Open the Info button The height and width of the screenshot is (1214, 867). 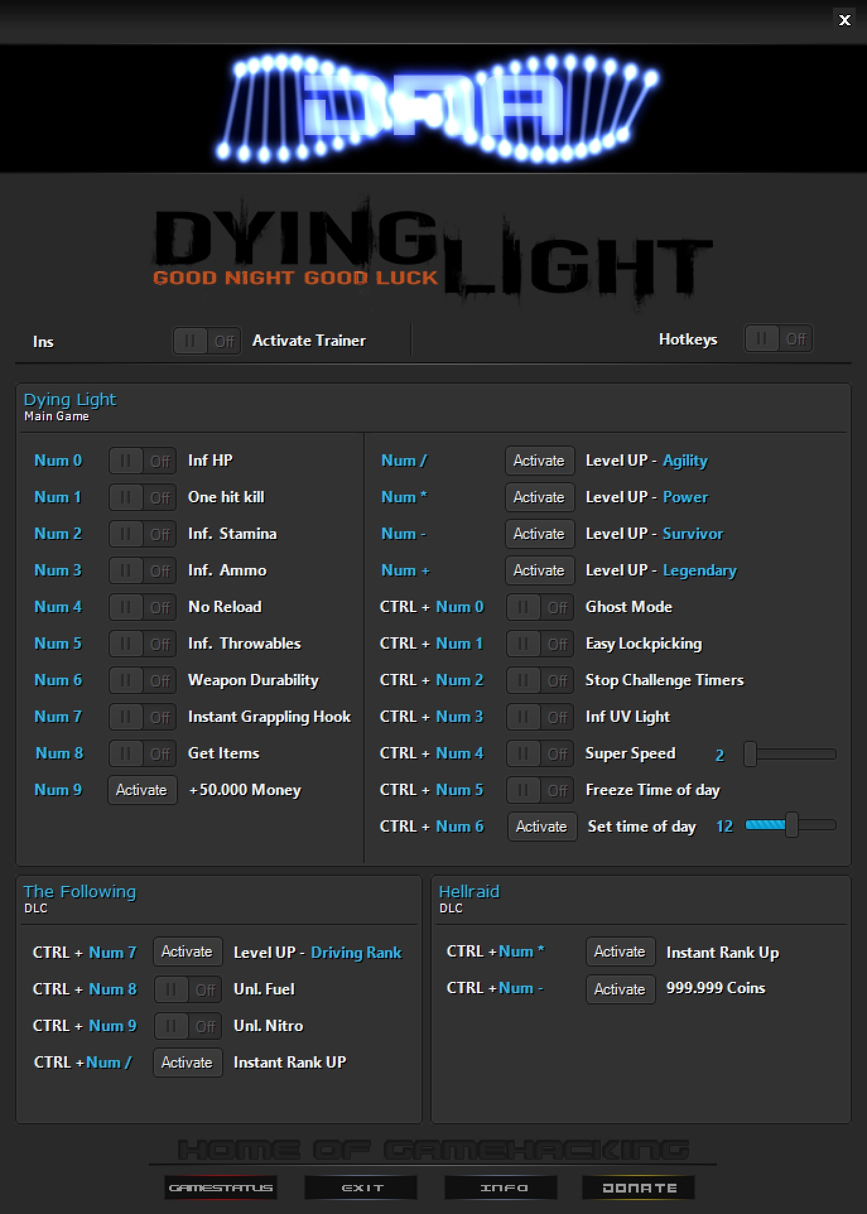pyautogui.click(x=501, y=1187)
